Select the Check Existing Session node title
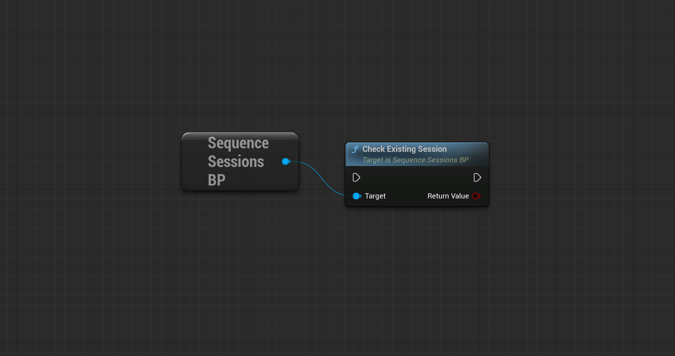 coord(404,149)
